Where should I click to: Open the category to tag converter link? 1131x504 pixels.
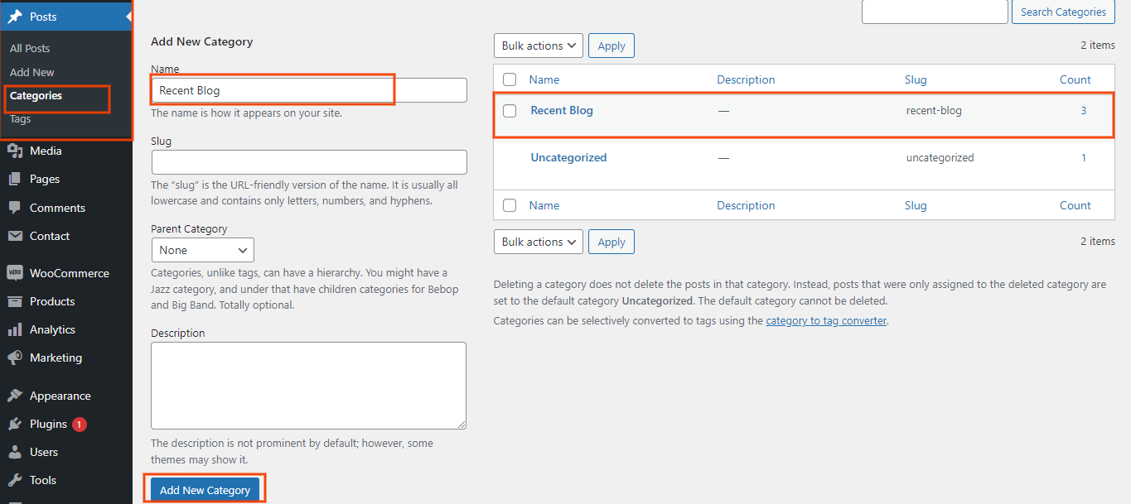(x=826, y=321)
